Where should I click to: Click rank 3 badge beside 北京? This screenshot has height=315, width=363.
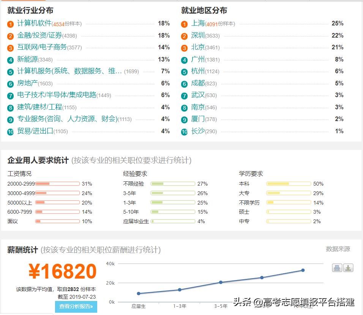pos(184,47)
